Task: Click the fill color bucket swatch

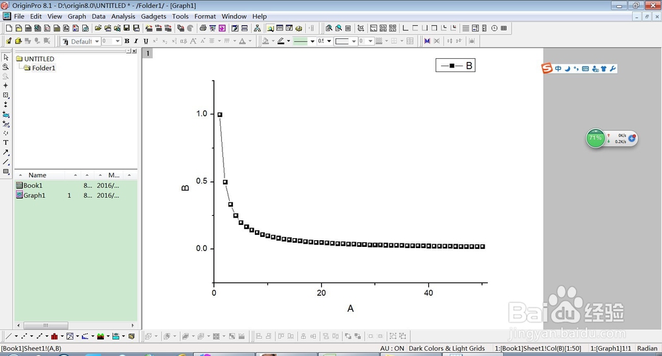Action: [265, 41]
